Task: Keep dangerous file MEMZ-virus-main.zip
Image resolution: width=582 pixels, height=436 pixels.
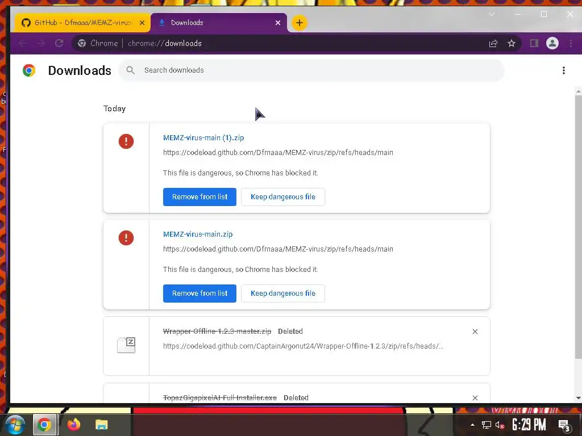Action: (283, 294)
